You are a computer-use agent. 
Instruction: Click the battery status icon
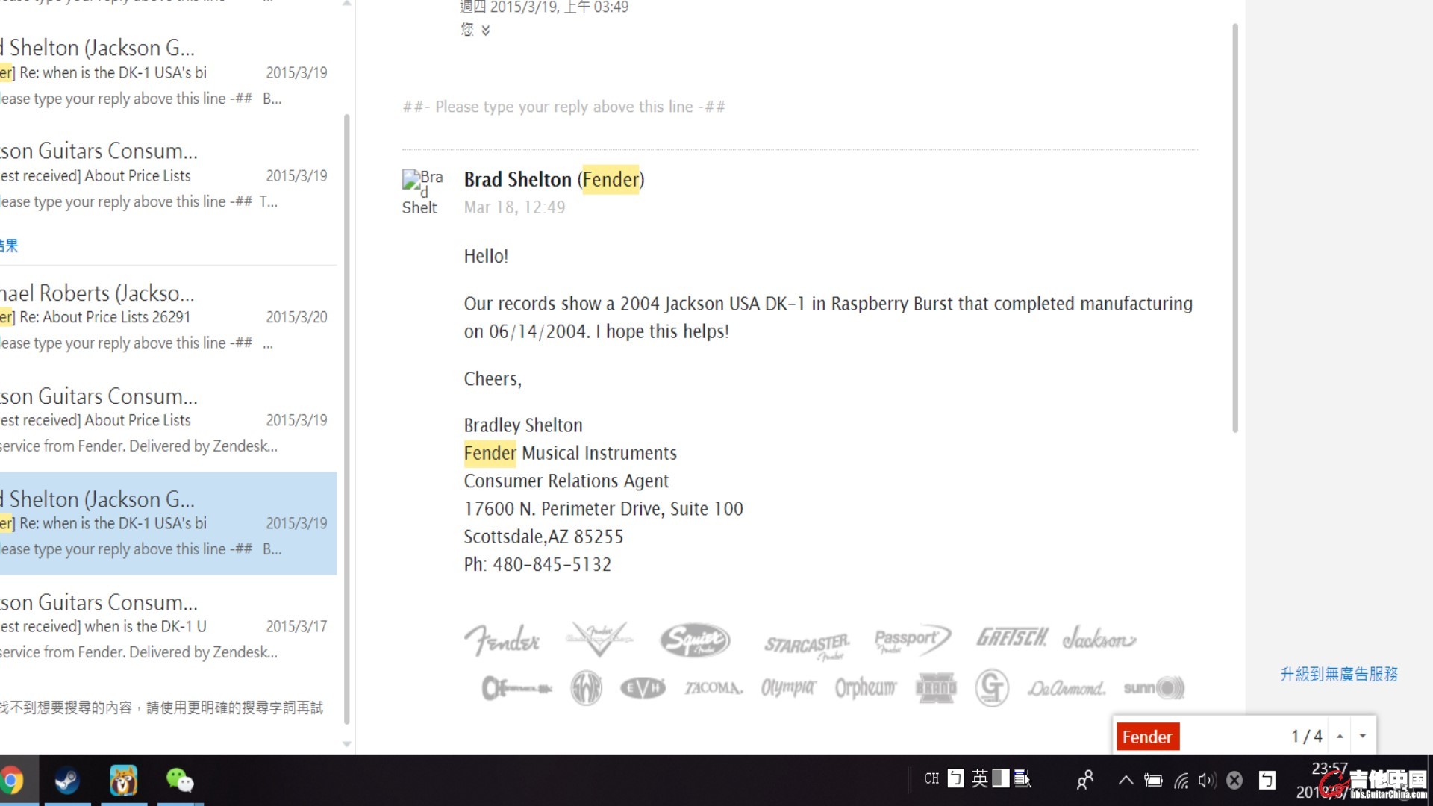[x=1153, y=781]
